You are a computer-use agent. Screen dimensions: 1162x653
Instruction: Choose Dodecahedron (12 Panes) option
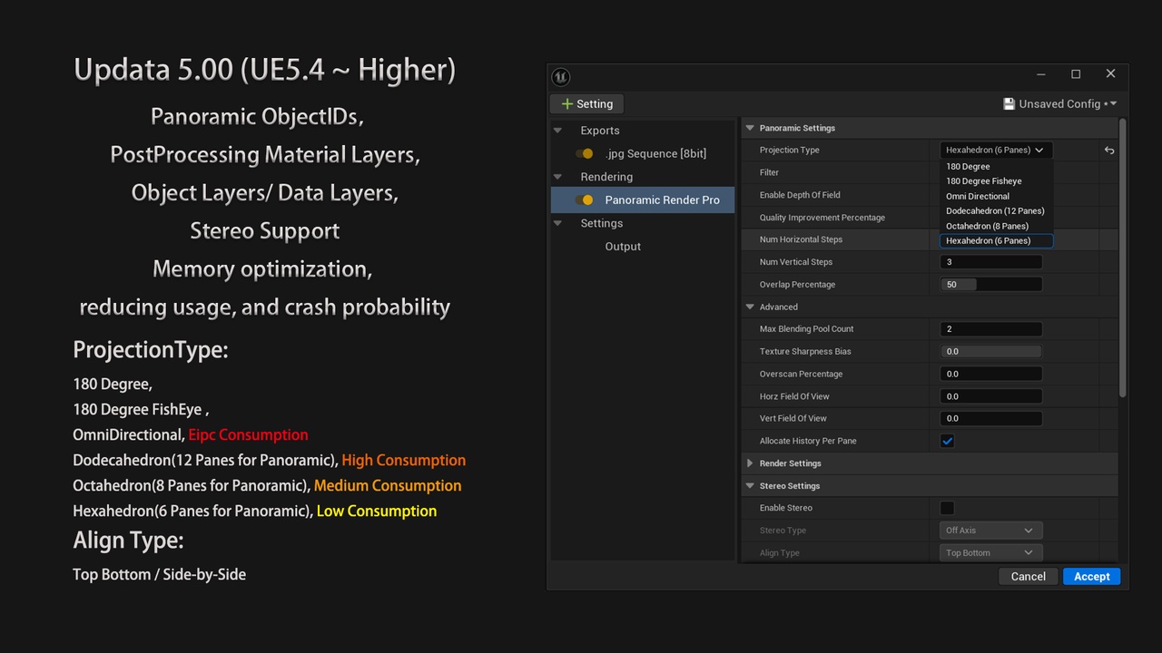[996, 211]
